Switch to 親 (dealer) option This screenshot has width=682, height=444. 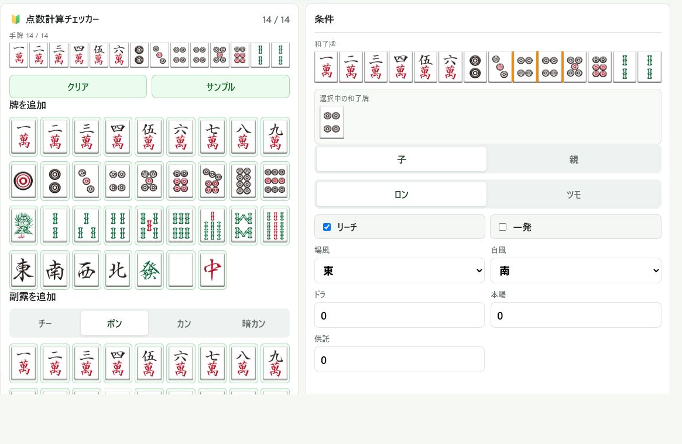click(574, 159)
